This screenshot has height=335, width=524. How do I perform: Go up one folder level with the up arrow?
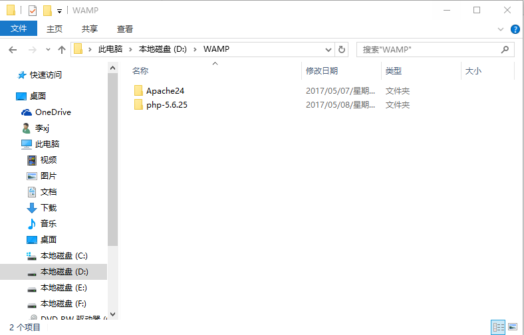(x=61, y=50)
